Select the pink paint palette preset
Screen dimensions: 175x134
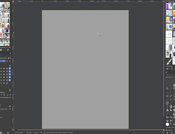click(7, 31)
